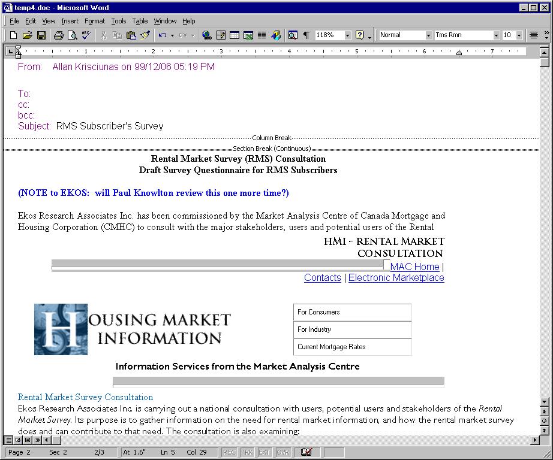Follow the Electronic Marketplace link
Image resolution: width=553 pixels, height=460 pixels.
(396, 277)
